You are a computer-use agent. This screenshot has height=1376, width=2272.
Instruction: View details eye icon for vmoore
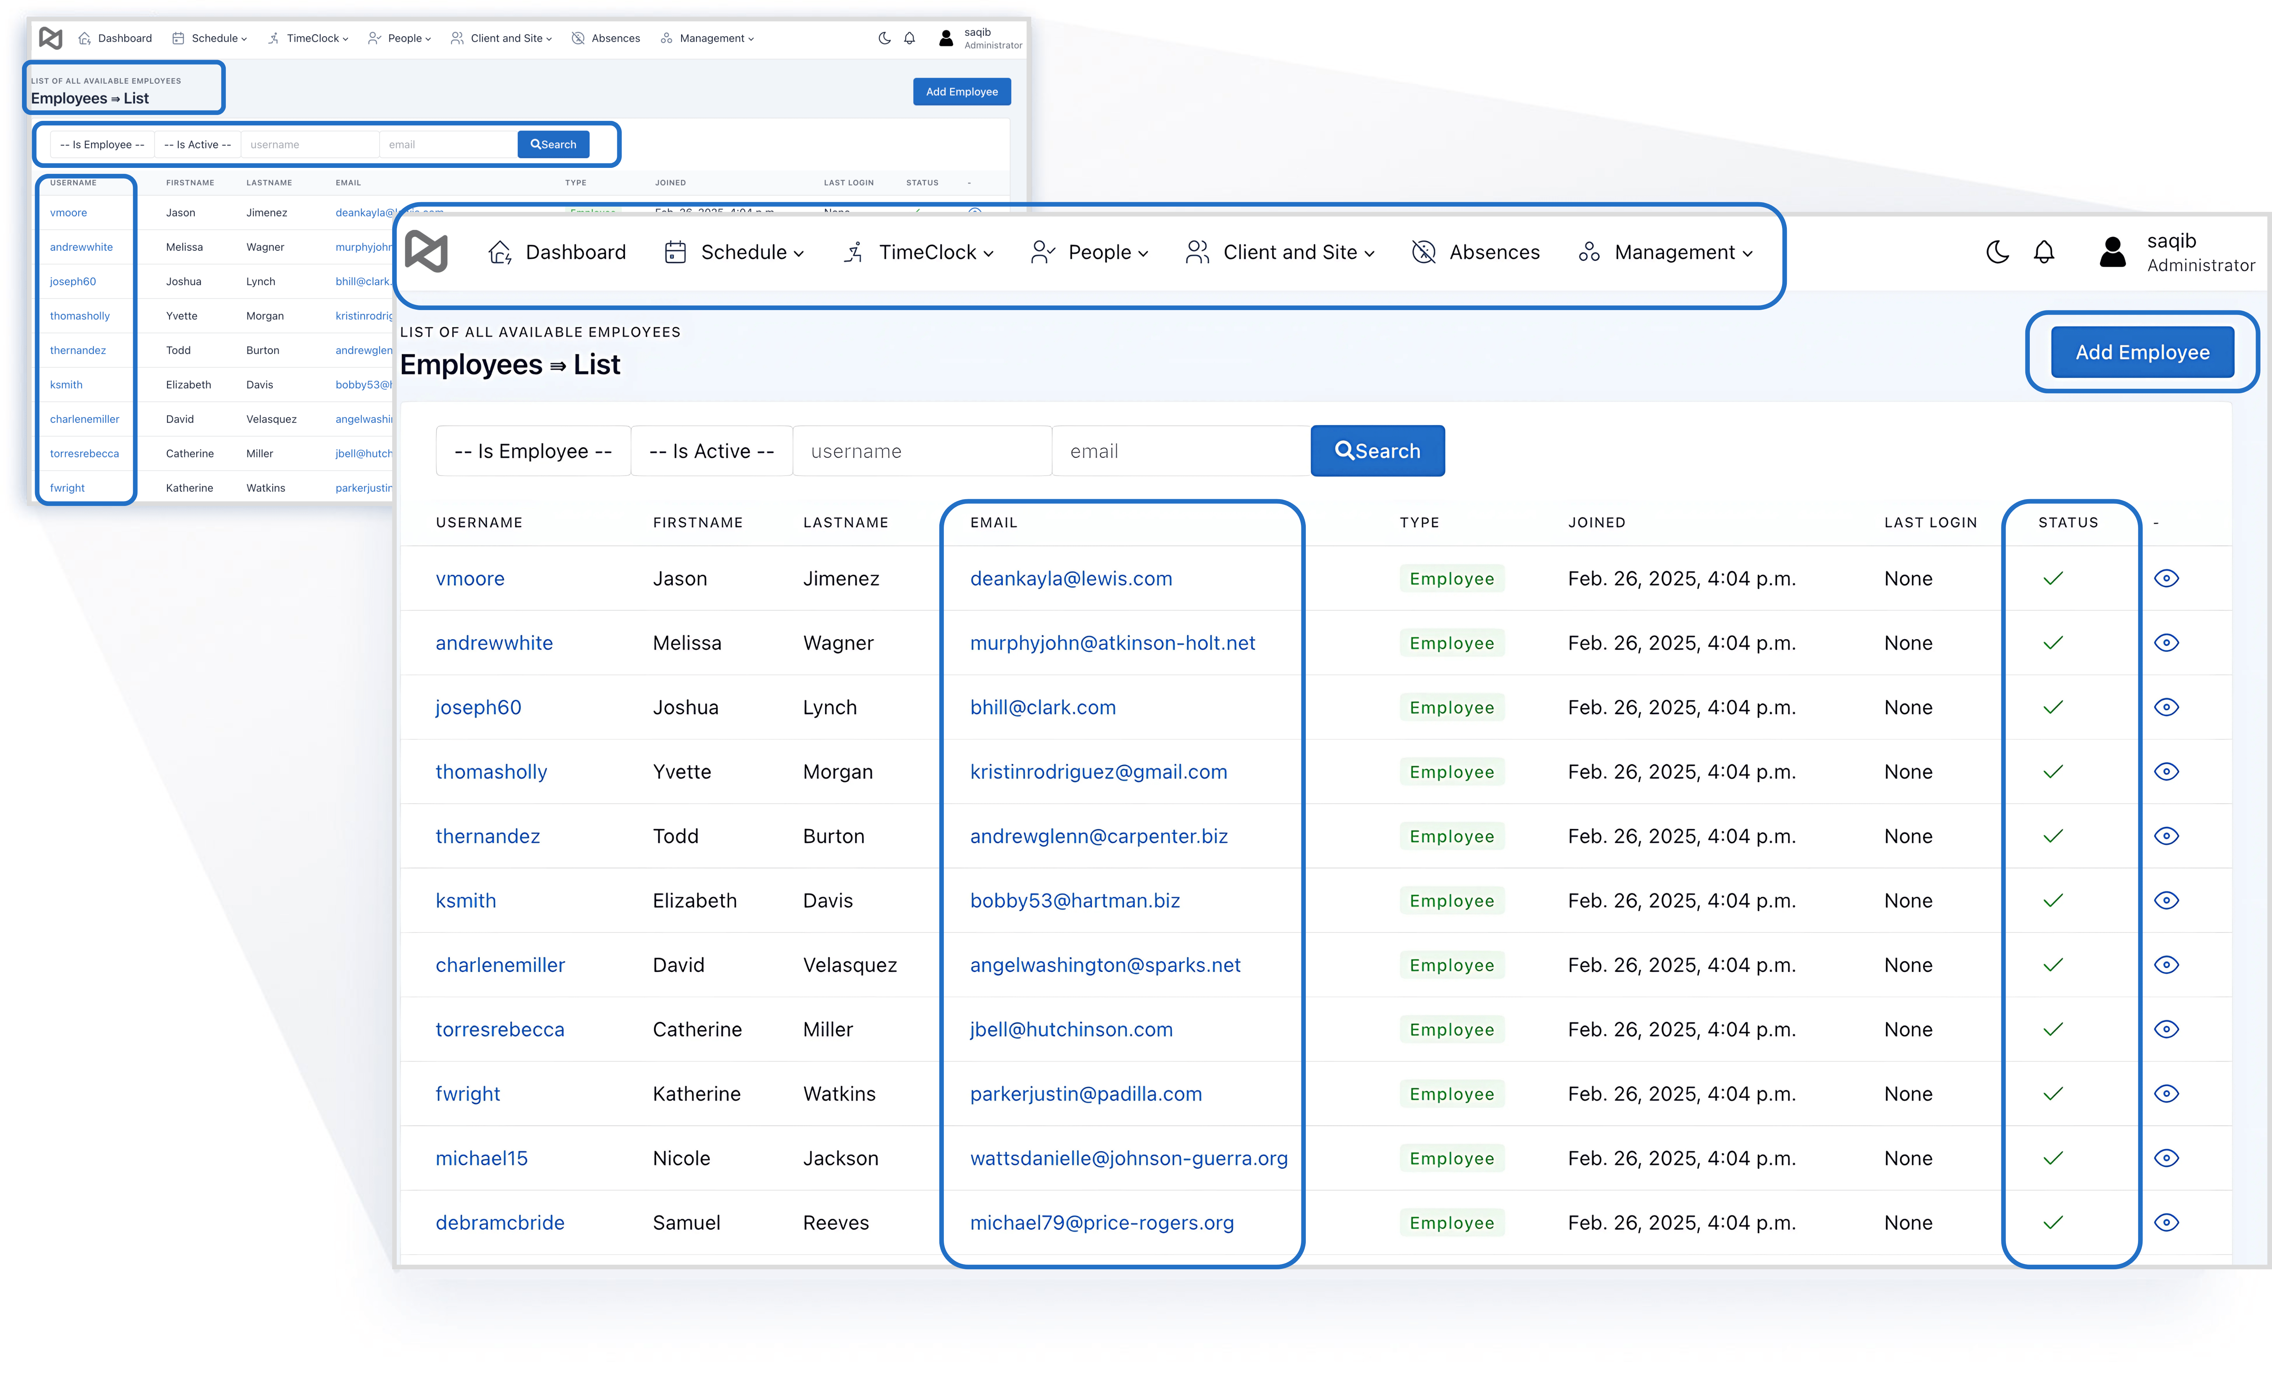pyautogui.click(x=2166, y=578)
